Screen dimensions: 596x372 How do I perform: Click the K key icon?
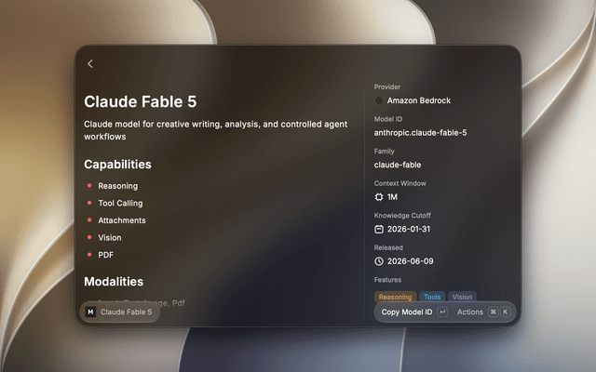(x=505, y=312)
